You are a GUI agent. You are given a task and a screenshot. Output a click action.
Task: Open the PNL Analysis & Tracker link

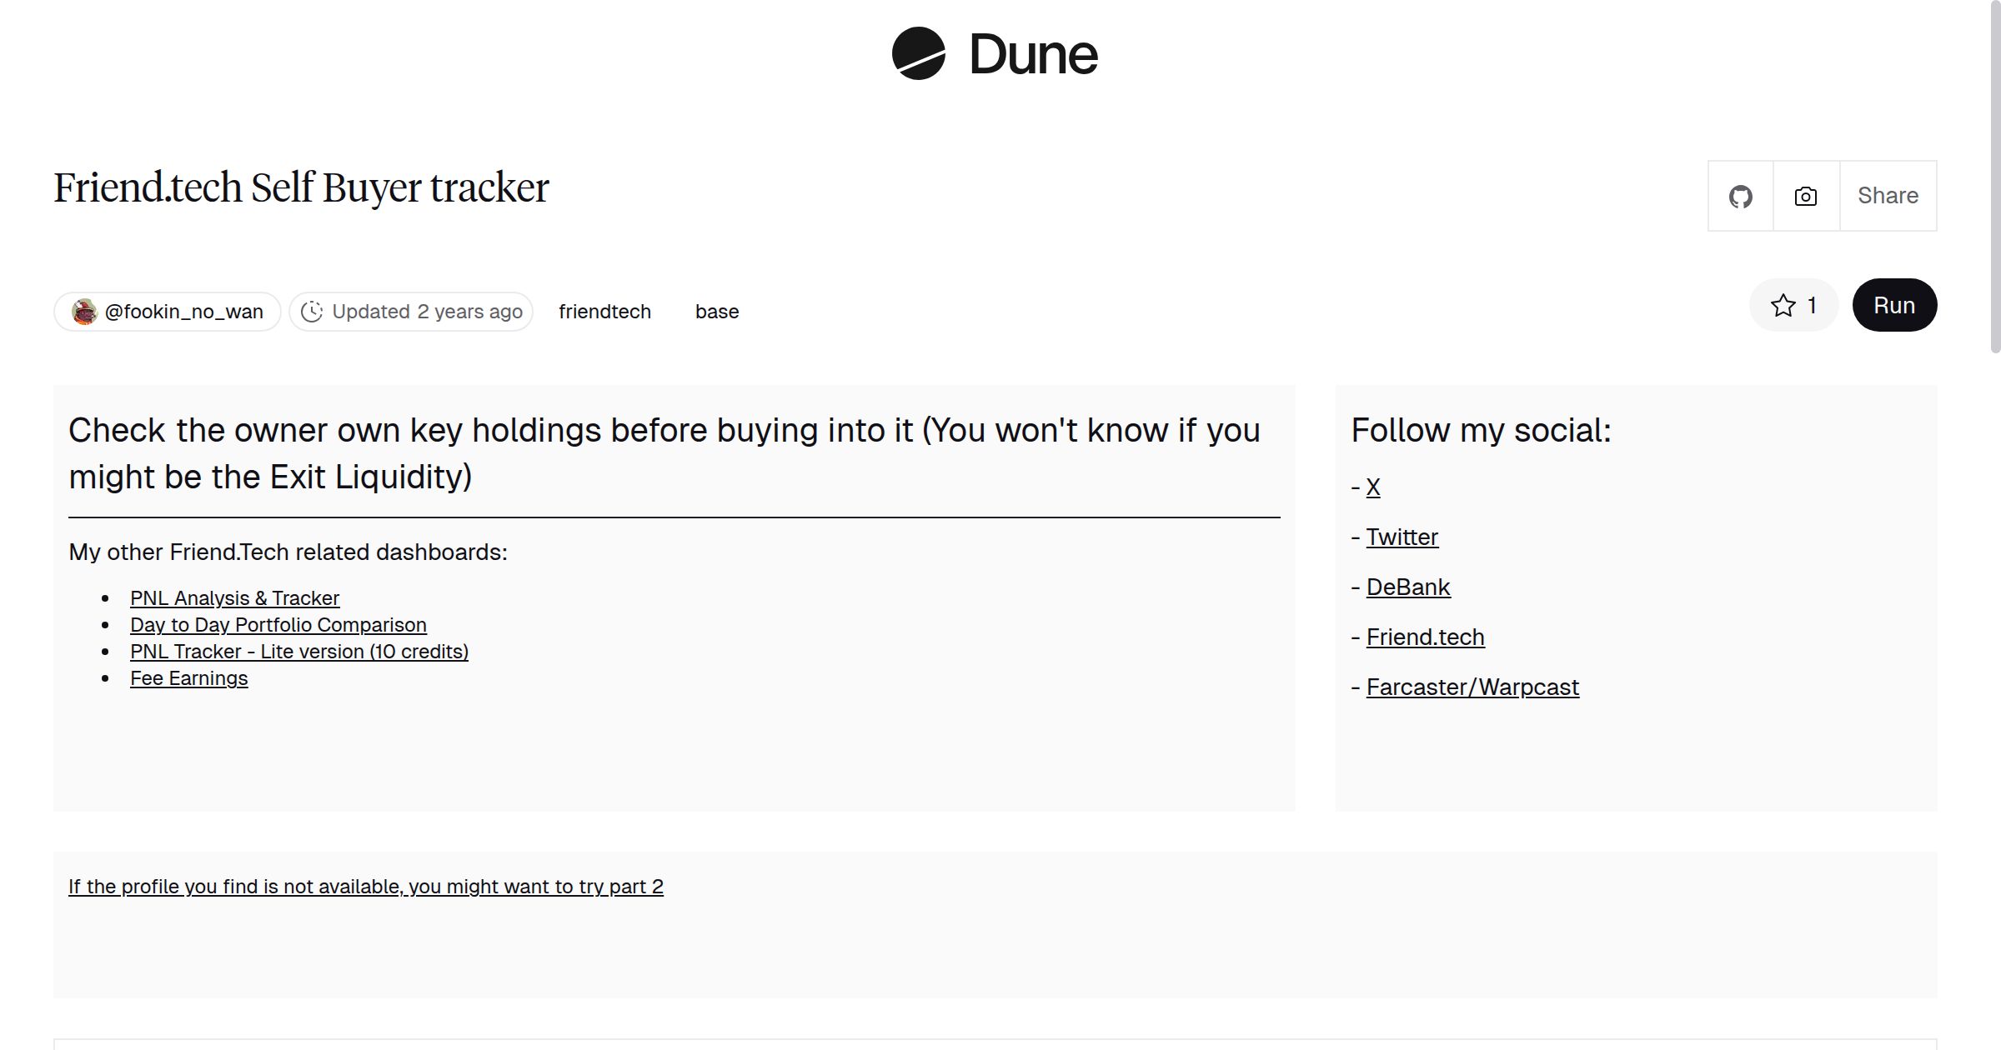tap(234, 598)
